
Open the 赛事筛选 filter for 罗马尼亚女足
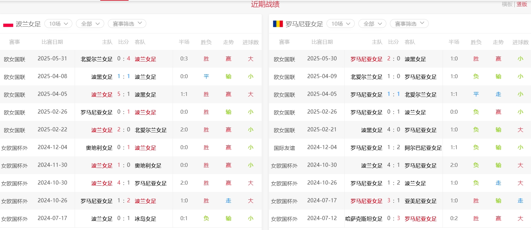(x=409, y=24)
